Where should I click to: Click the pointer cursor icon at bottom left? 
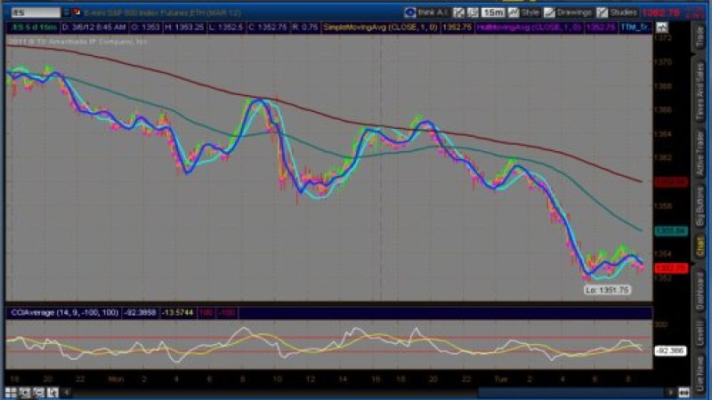tap(53, 392)
